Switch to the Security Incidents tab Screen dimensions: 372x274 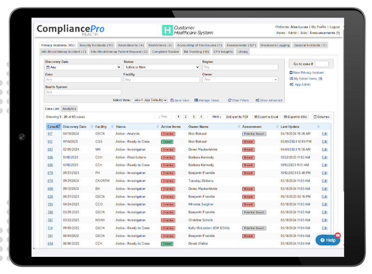tap(96, 45)
